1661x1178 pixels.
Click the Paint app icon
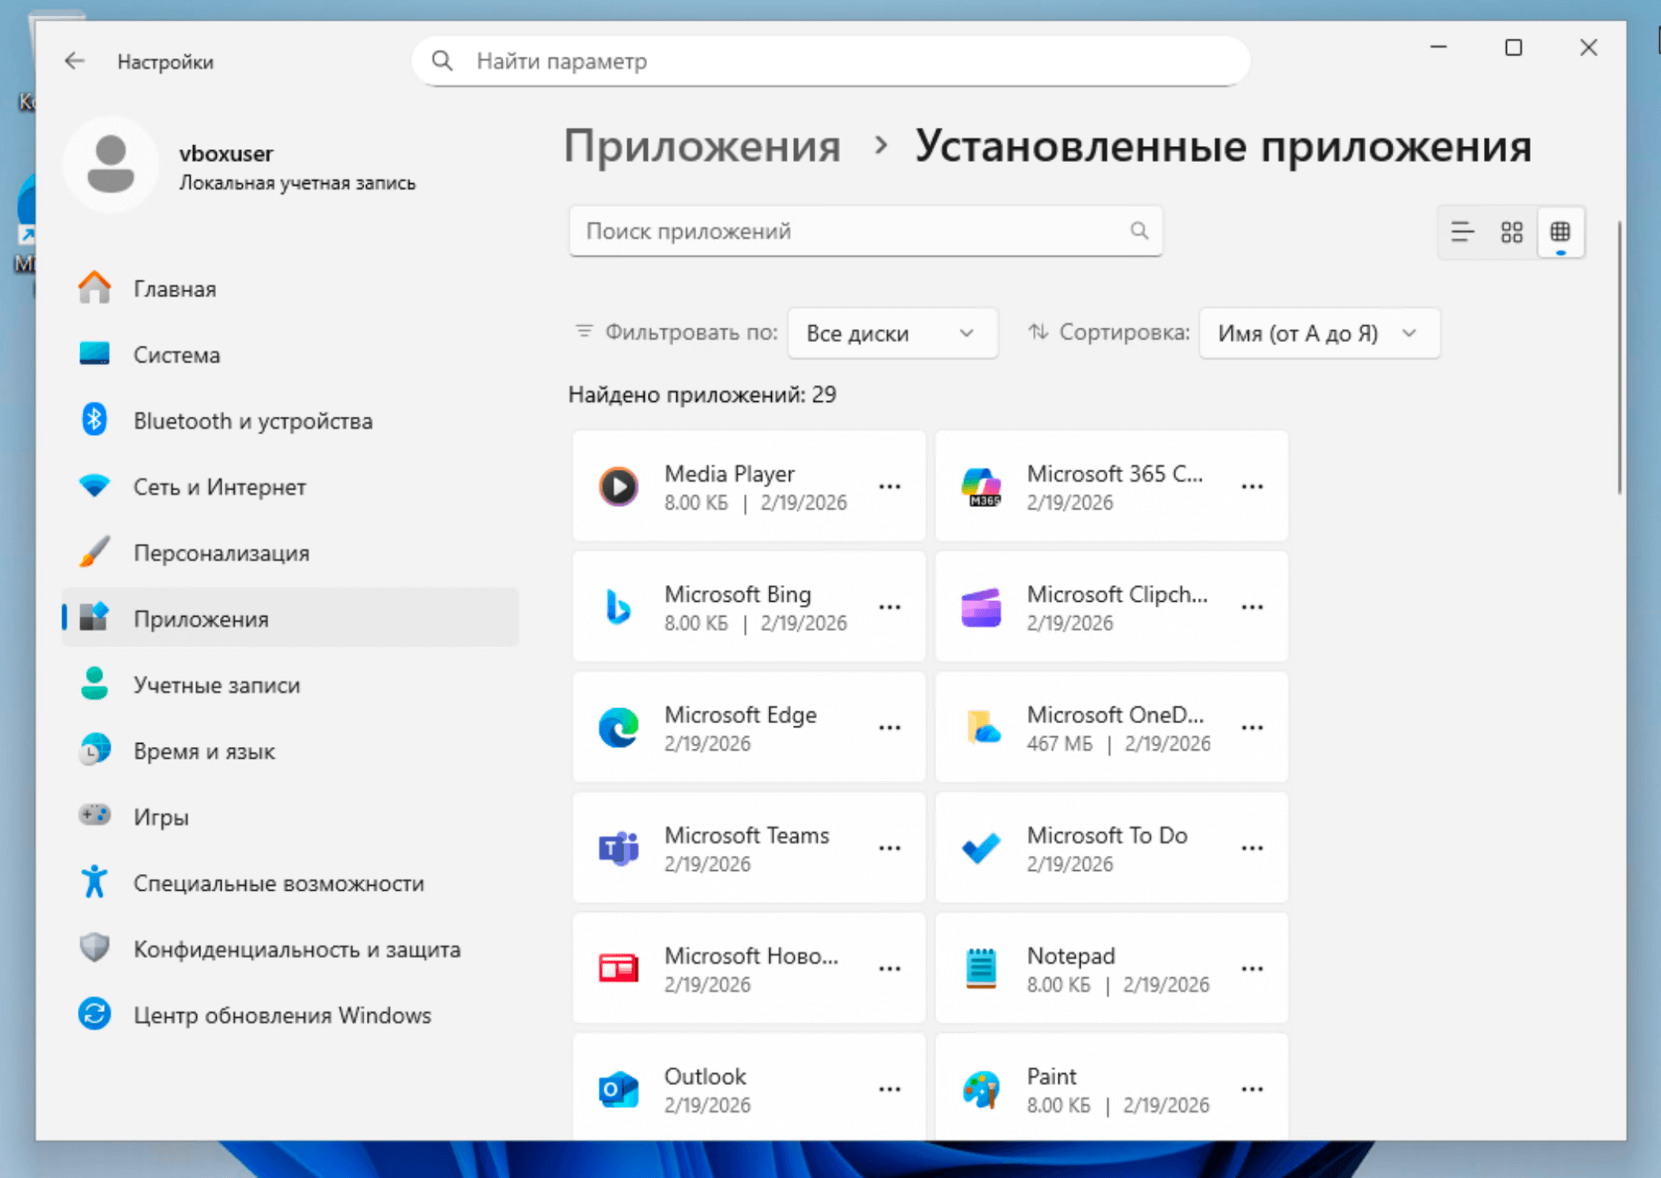point(981,1089)
